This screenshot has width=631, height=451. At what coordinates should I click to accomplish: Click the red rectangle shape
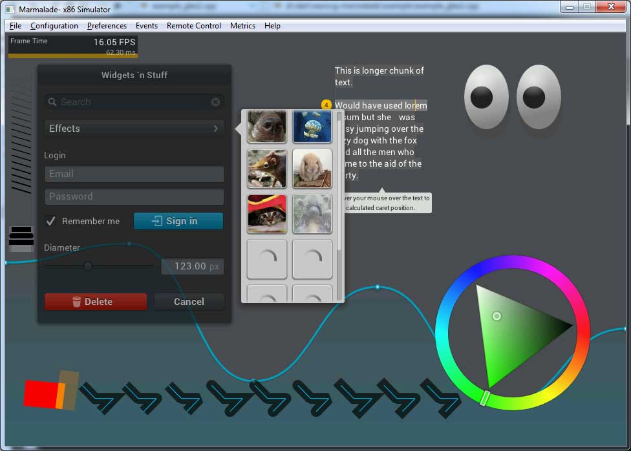click(40, 394)
